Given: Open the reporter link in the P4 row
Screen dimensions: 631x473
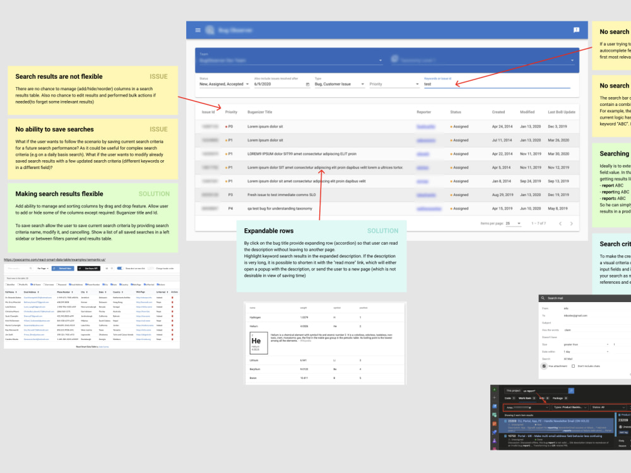Looking at the screenshot, I should coord(429,209).
